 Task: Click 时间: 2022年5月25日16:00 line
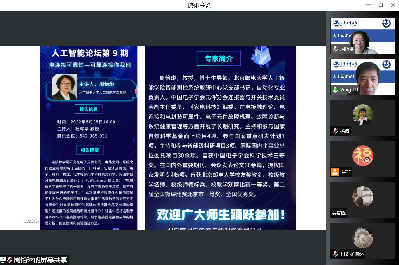(86, 122)
